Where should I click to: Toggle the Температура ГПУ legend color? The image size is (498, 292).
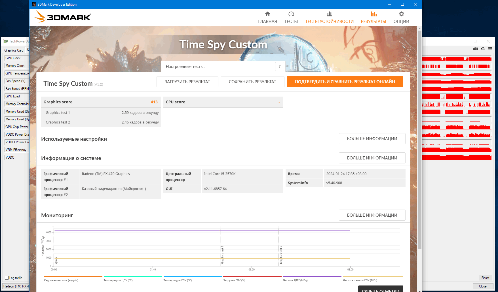point(193,276)
